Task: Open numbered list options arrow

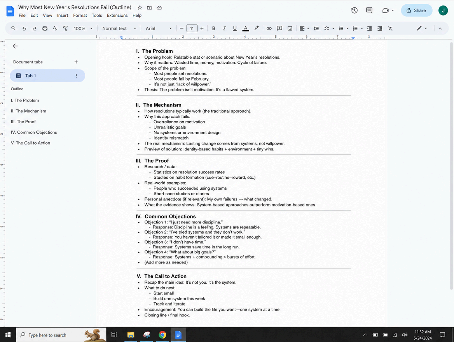Action: [362, 28]
